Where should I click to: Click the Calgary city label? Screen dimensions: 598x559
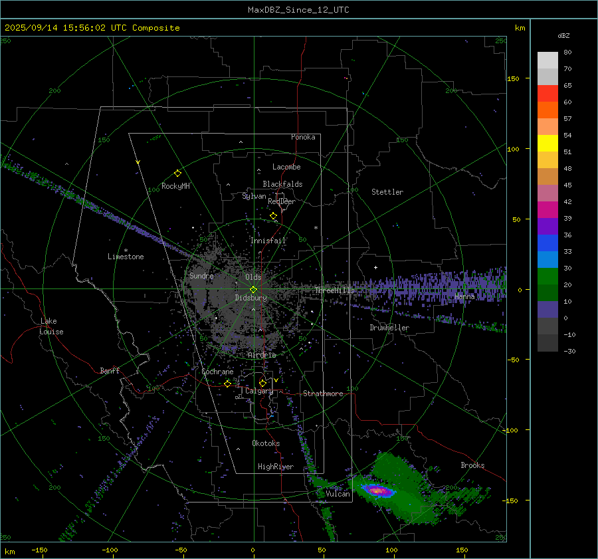[x=259, y=391]
